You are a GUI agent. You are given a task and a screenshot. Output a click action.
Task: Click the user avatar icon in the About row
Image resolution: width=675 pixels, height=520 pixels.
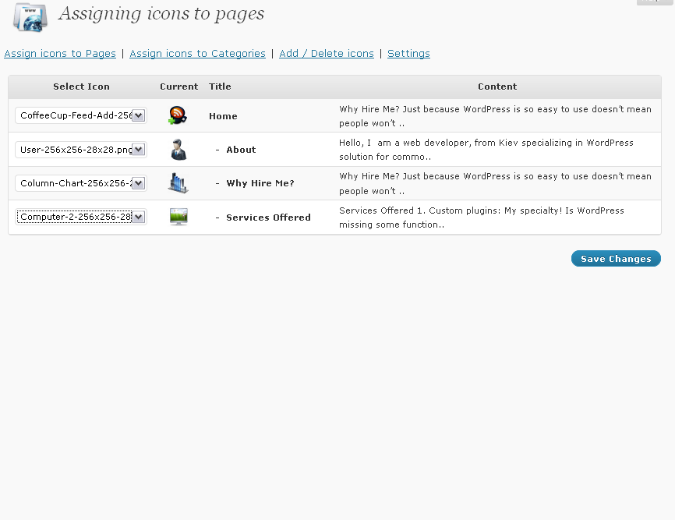178,150
